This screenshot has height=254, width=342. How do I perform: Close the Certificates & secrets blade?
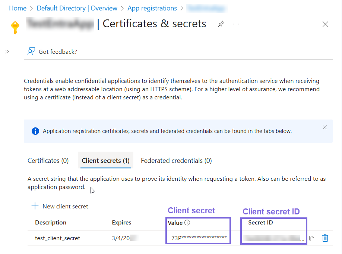pos(325,24)
